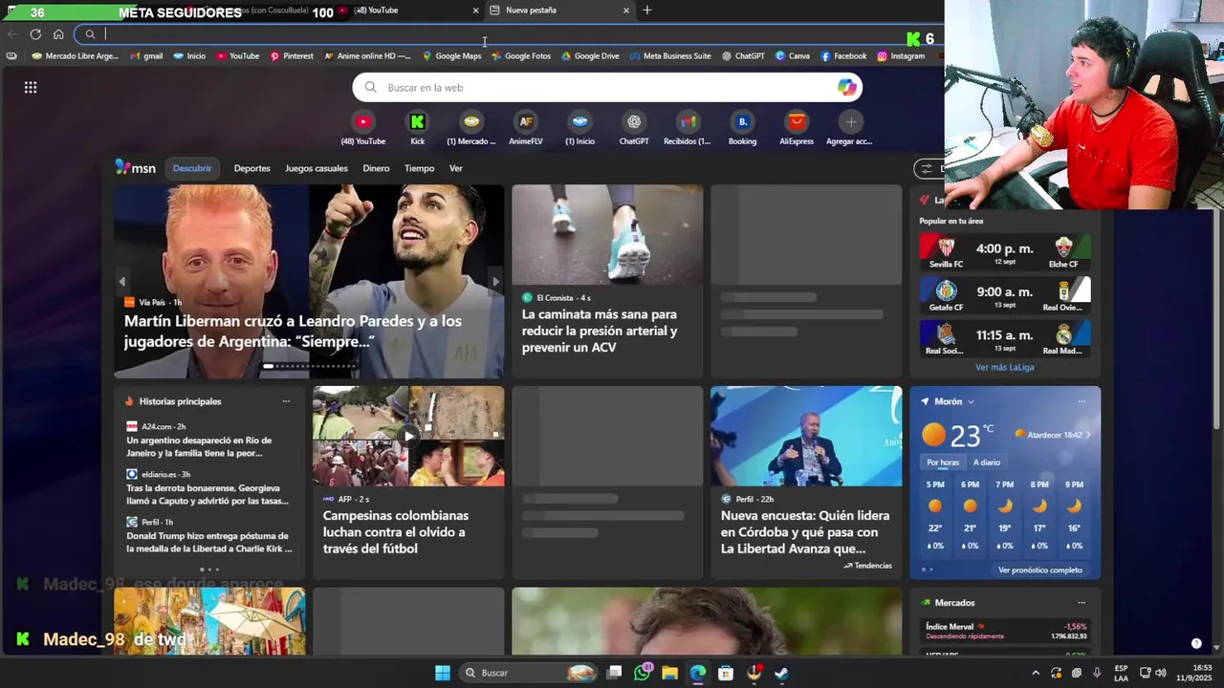
Task: Open the feed personalization settings button
Action: click(x=927, y=168)
